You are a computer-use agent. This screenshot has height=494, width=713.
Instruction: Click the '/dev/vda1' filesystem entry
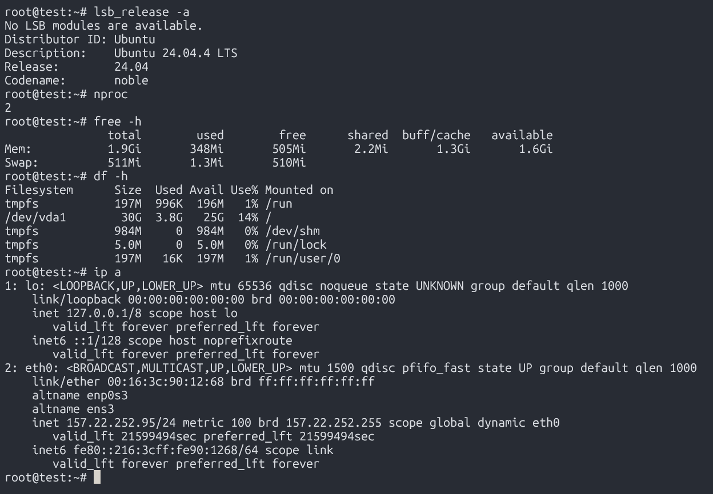pos(35,217)
